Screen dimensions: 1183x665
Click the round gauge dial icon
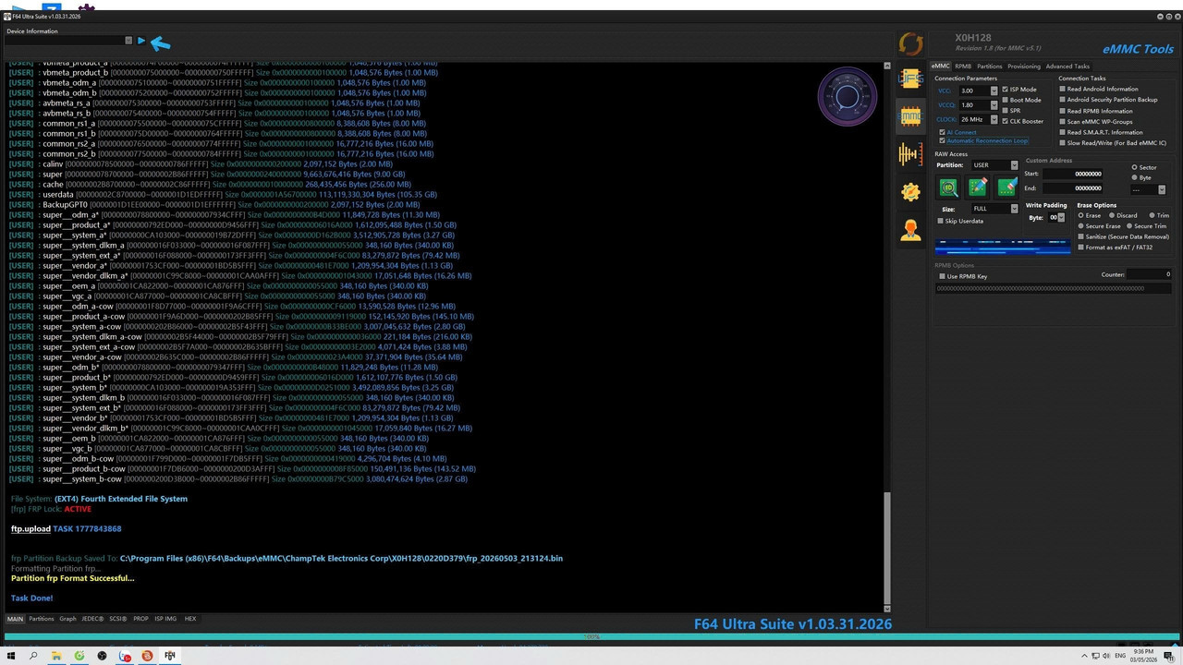(x=848, y=96)
